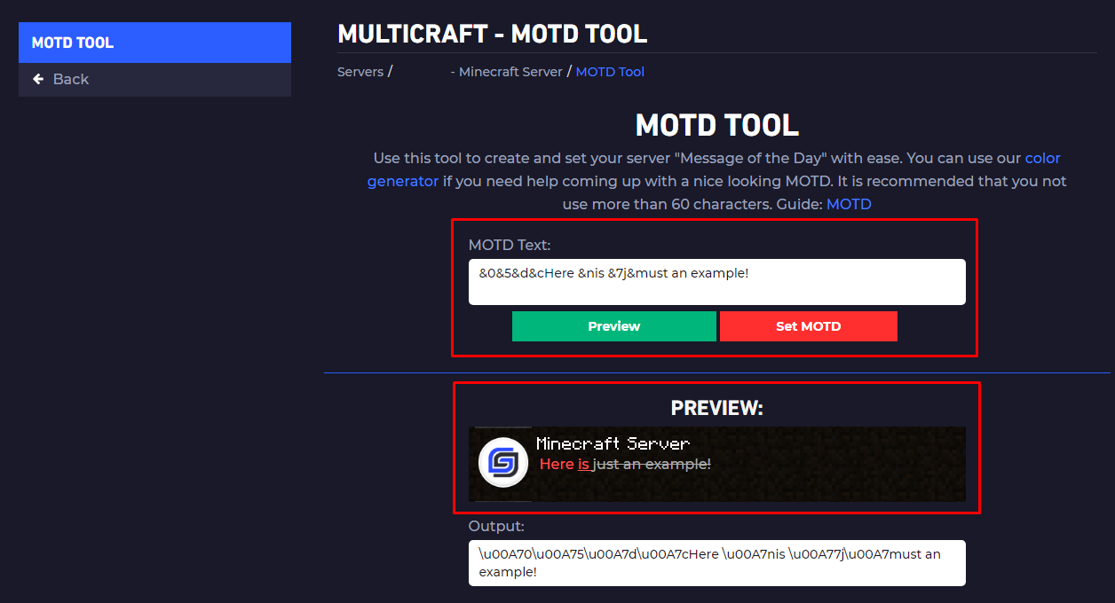Screen dimensions: 1115x603
Task: Open the Minecraft Server breadcrumb link
Action: pos(507,71)
